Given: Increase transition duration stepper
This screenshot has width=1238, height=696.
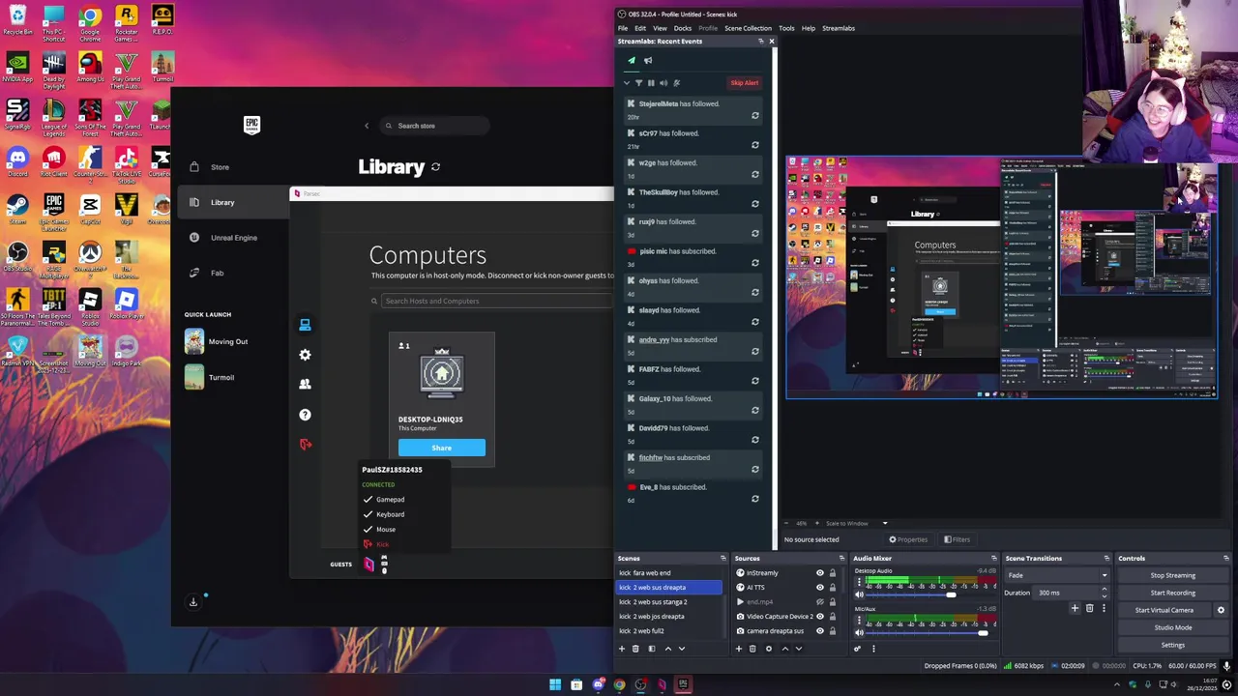Looking at the screenshot, I should click(x=1105, y=589).
